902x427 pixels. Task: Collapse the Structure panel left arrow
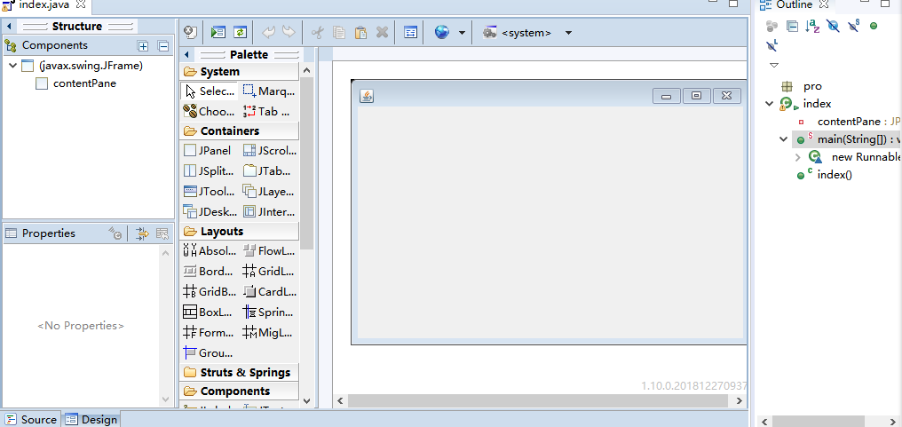point(9,27)
